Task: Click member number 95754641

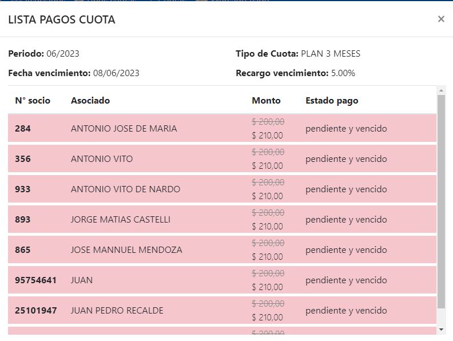Action: 35,280
